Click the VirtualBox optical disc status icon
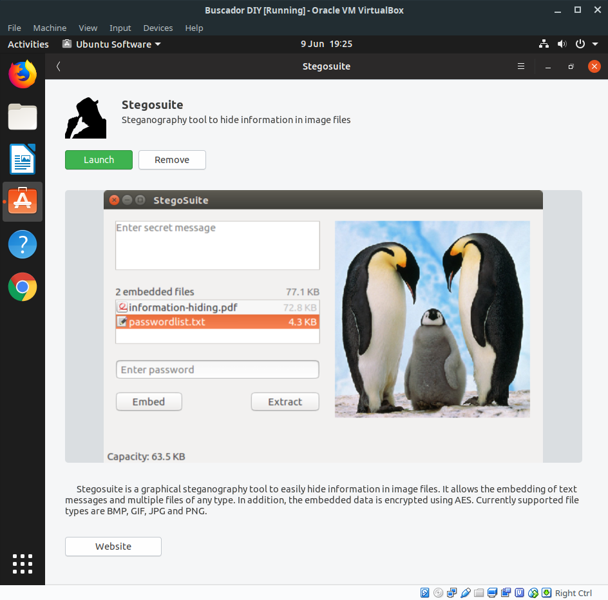Image resolution: width=608 pixels, height=600 pixels. tap(438, 593)
